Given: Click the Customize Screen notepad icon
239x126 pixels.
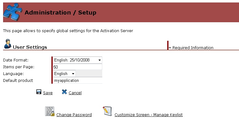Looking at the screenshot, I should click(x=107, y=111).
